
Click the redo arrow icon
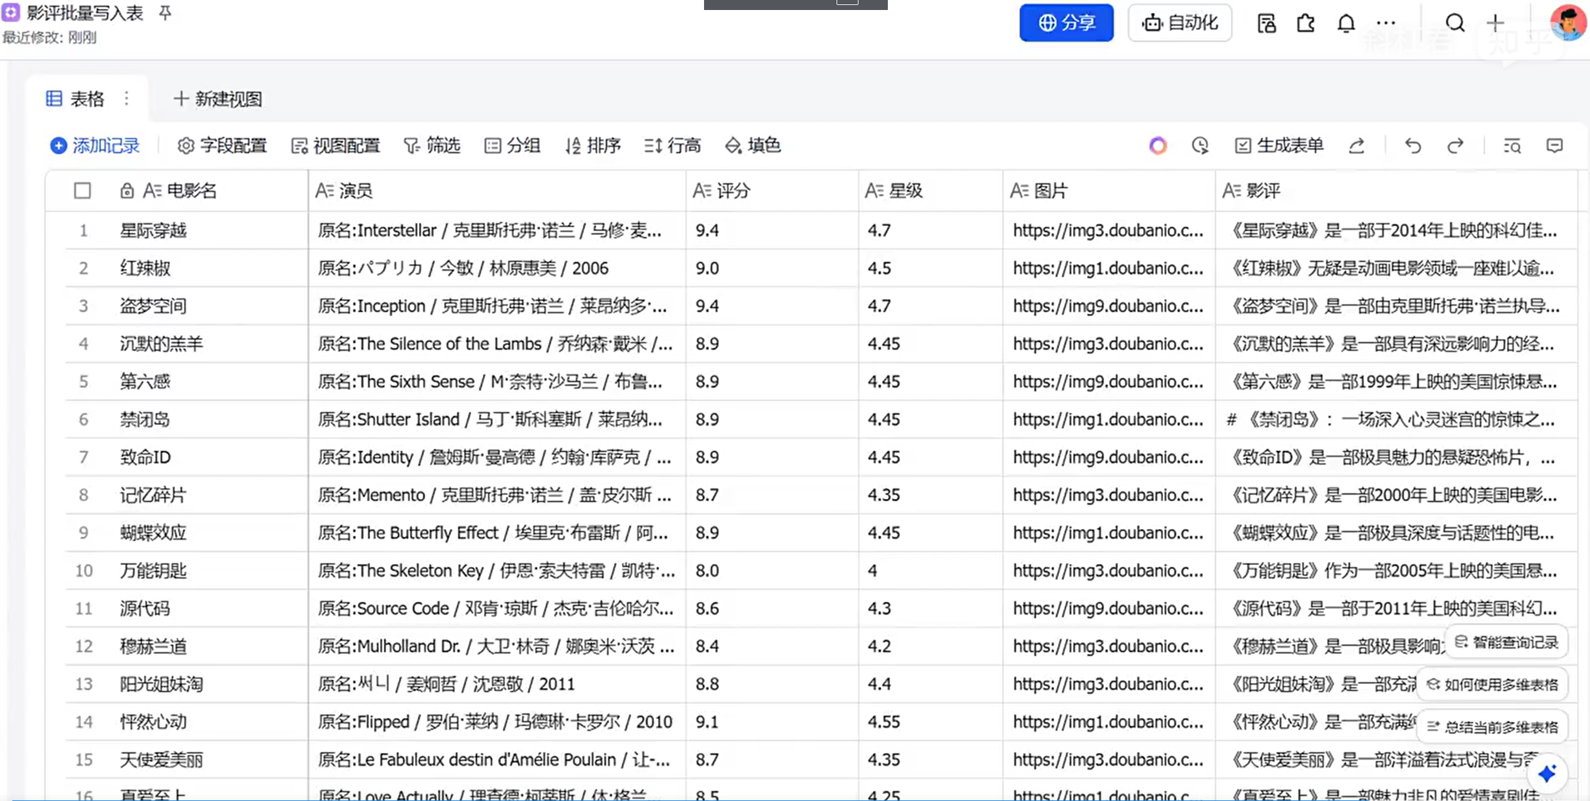pos(1455,146)
